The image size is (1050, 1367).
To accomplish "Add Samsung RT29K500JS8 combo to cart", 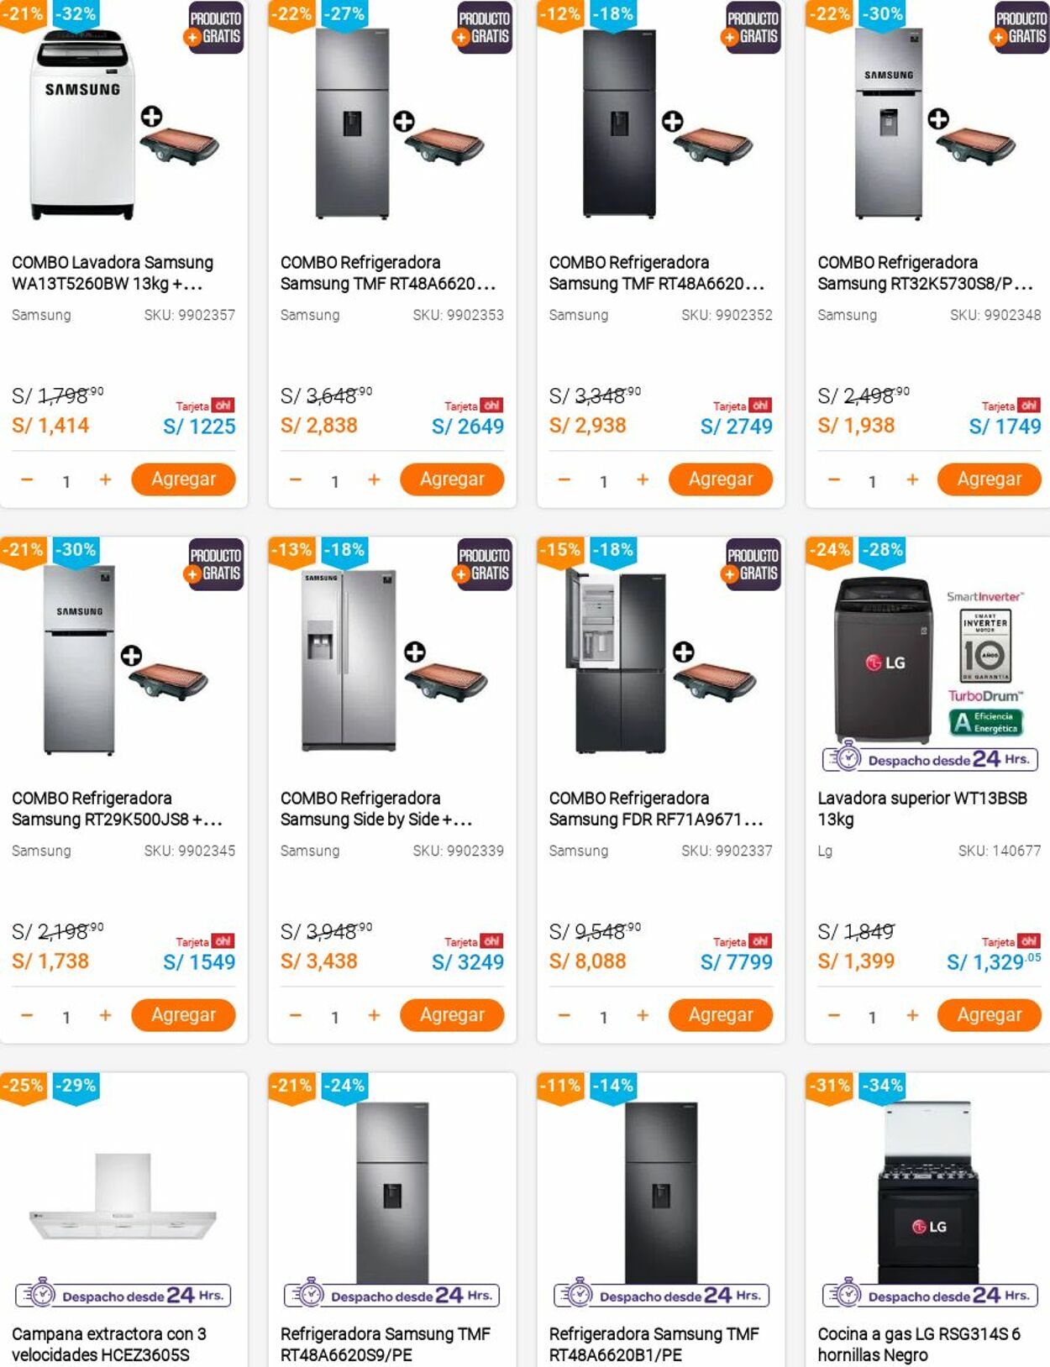I will pyautogui.click(x=183, y=1015).
